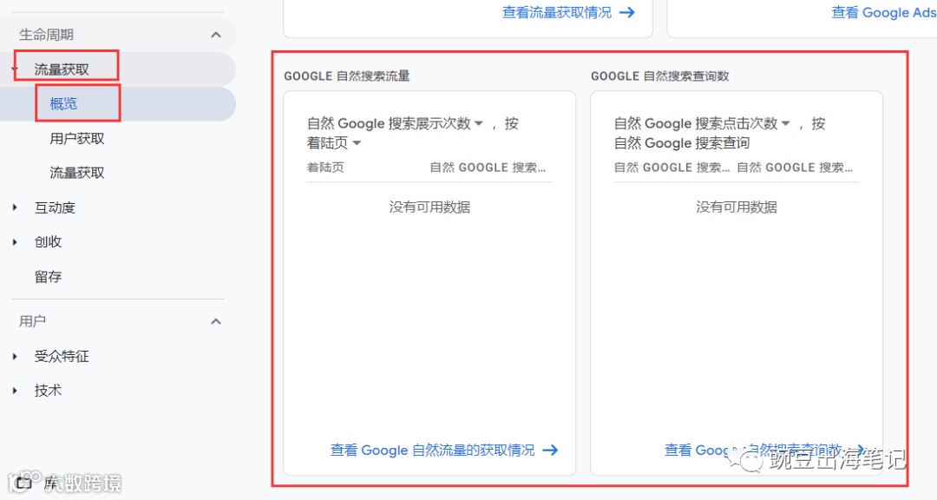Expand the 互动度 section
This screenshot has height=500, width=937.
15,207
